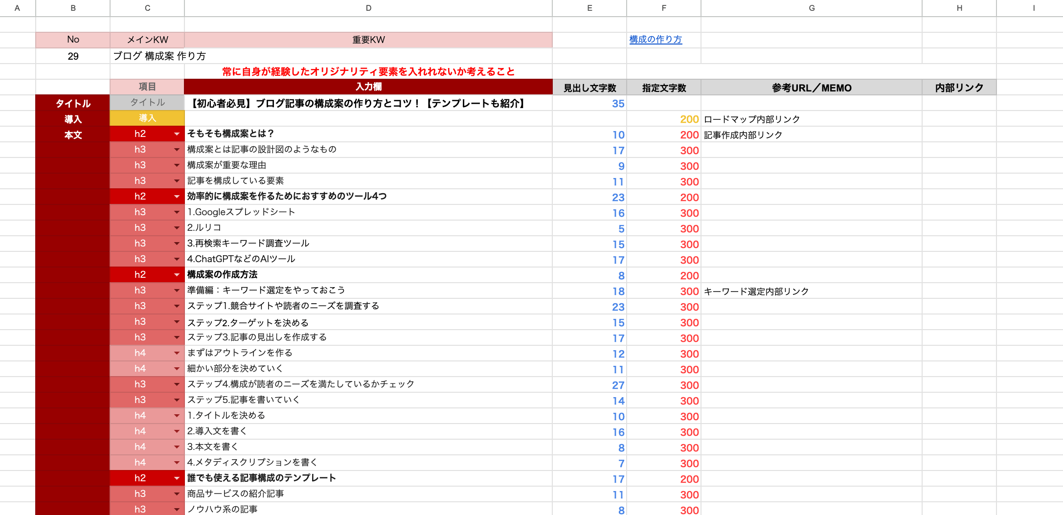The image size is (1063, 515).
Task: Click the 内部リンク column header
Action: coord(959,88)
